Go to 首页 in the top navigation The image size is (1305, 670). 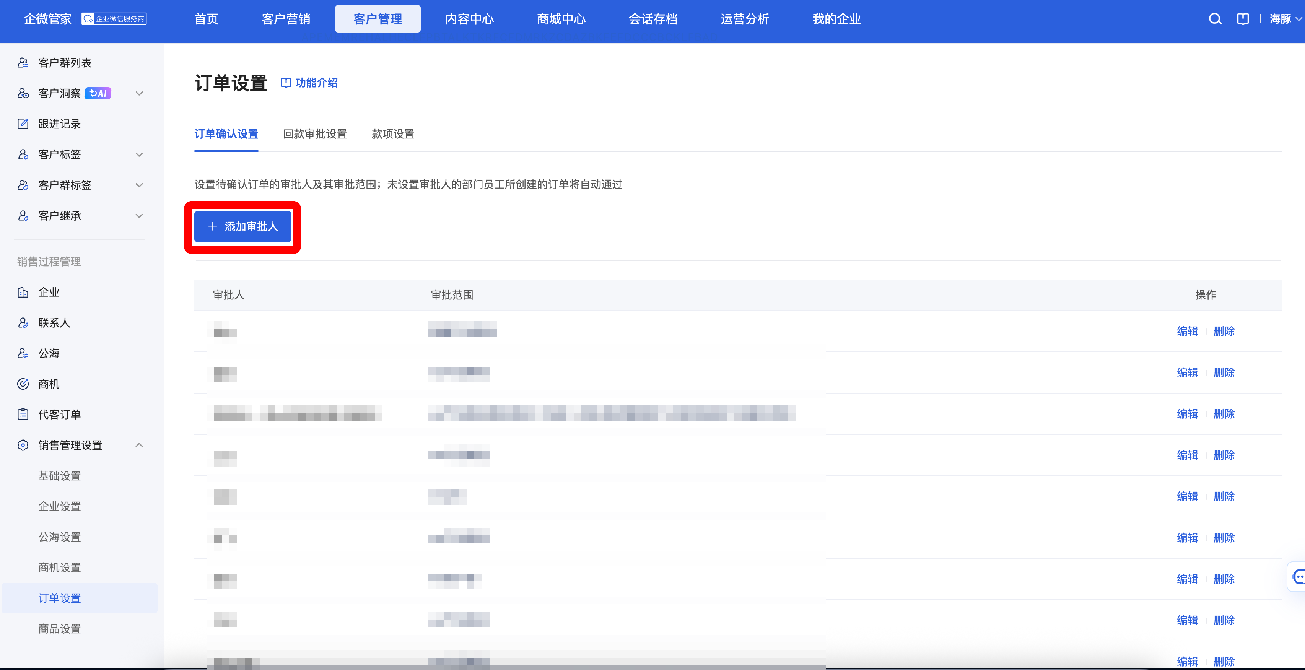coord(207,19)
